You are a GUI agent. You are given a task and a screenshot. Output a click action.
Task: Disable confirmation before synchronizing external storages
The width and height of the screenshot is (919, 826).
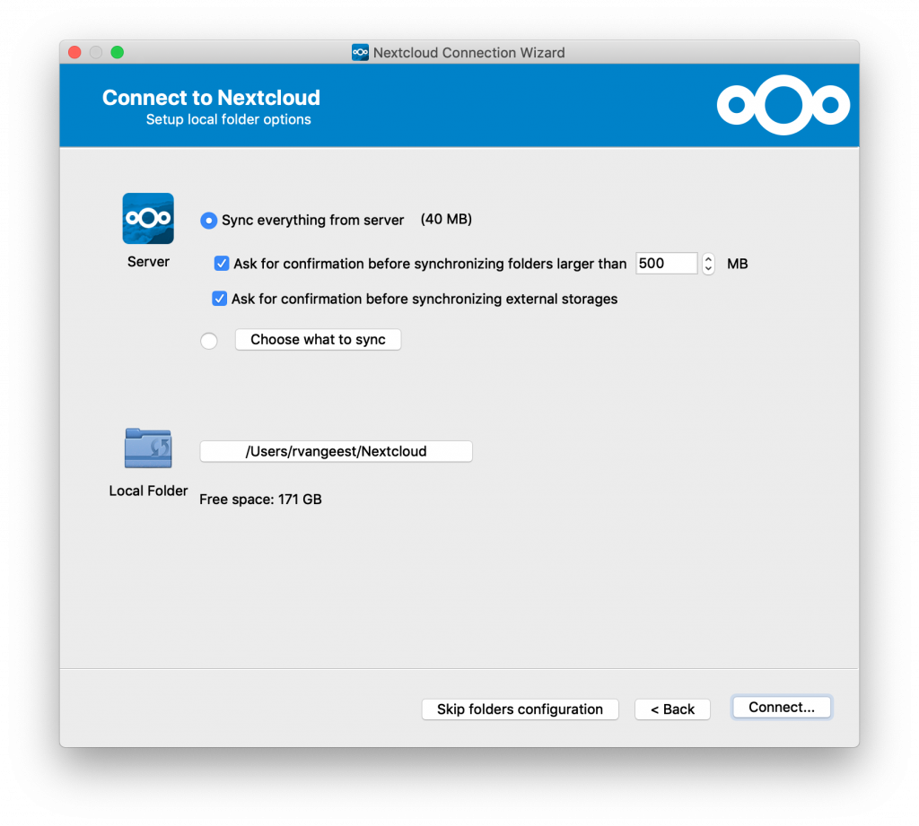(219, 299)
